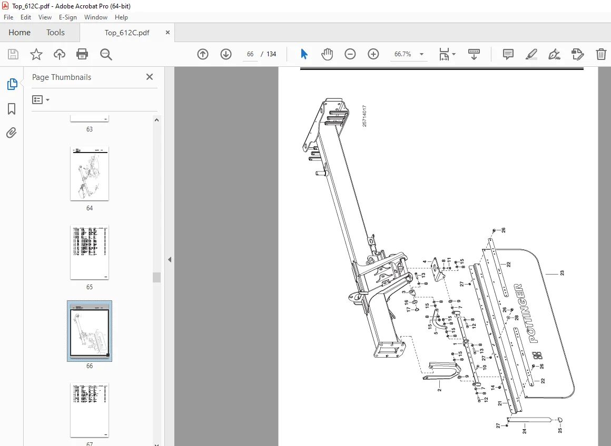Print the document
Image resolution: width=611 pixels, height=446 pixels.
tap(82, 54)
